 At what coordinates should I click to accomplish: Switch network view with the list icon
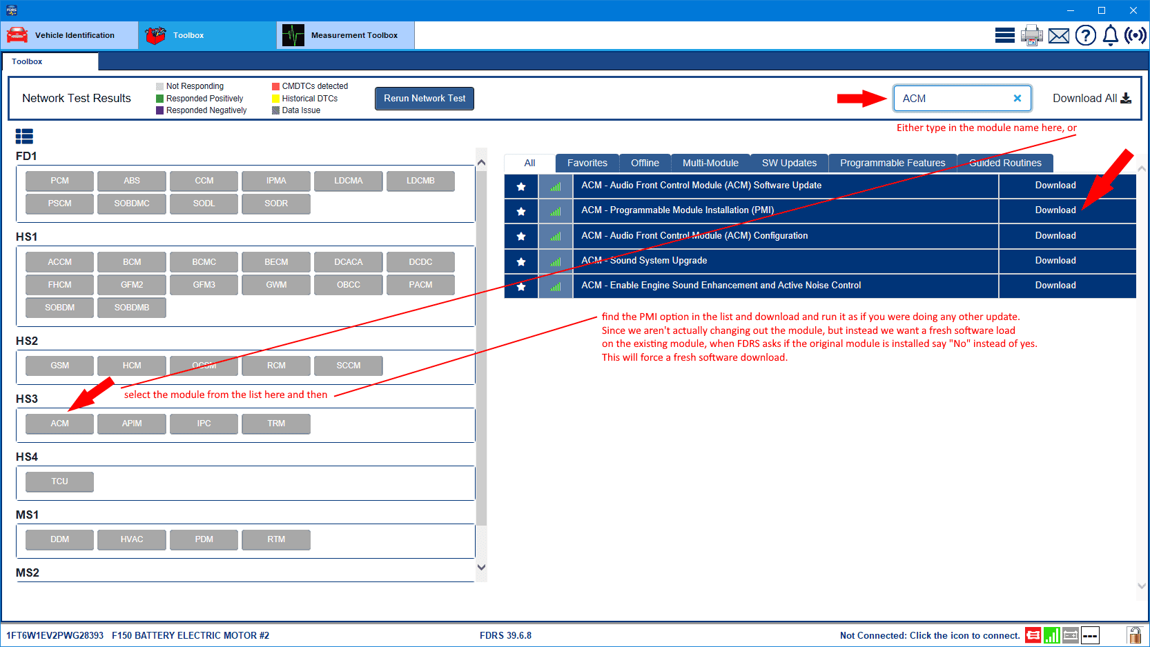[24, 136]
